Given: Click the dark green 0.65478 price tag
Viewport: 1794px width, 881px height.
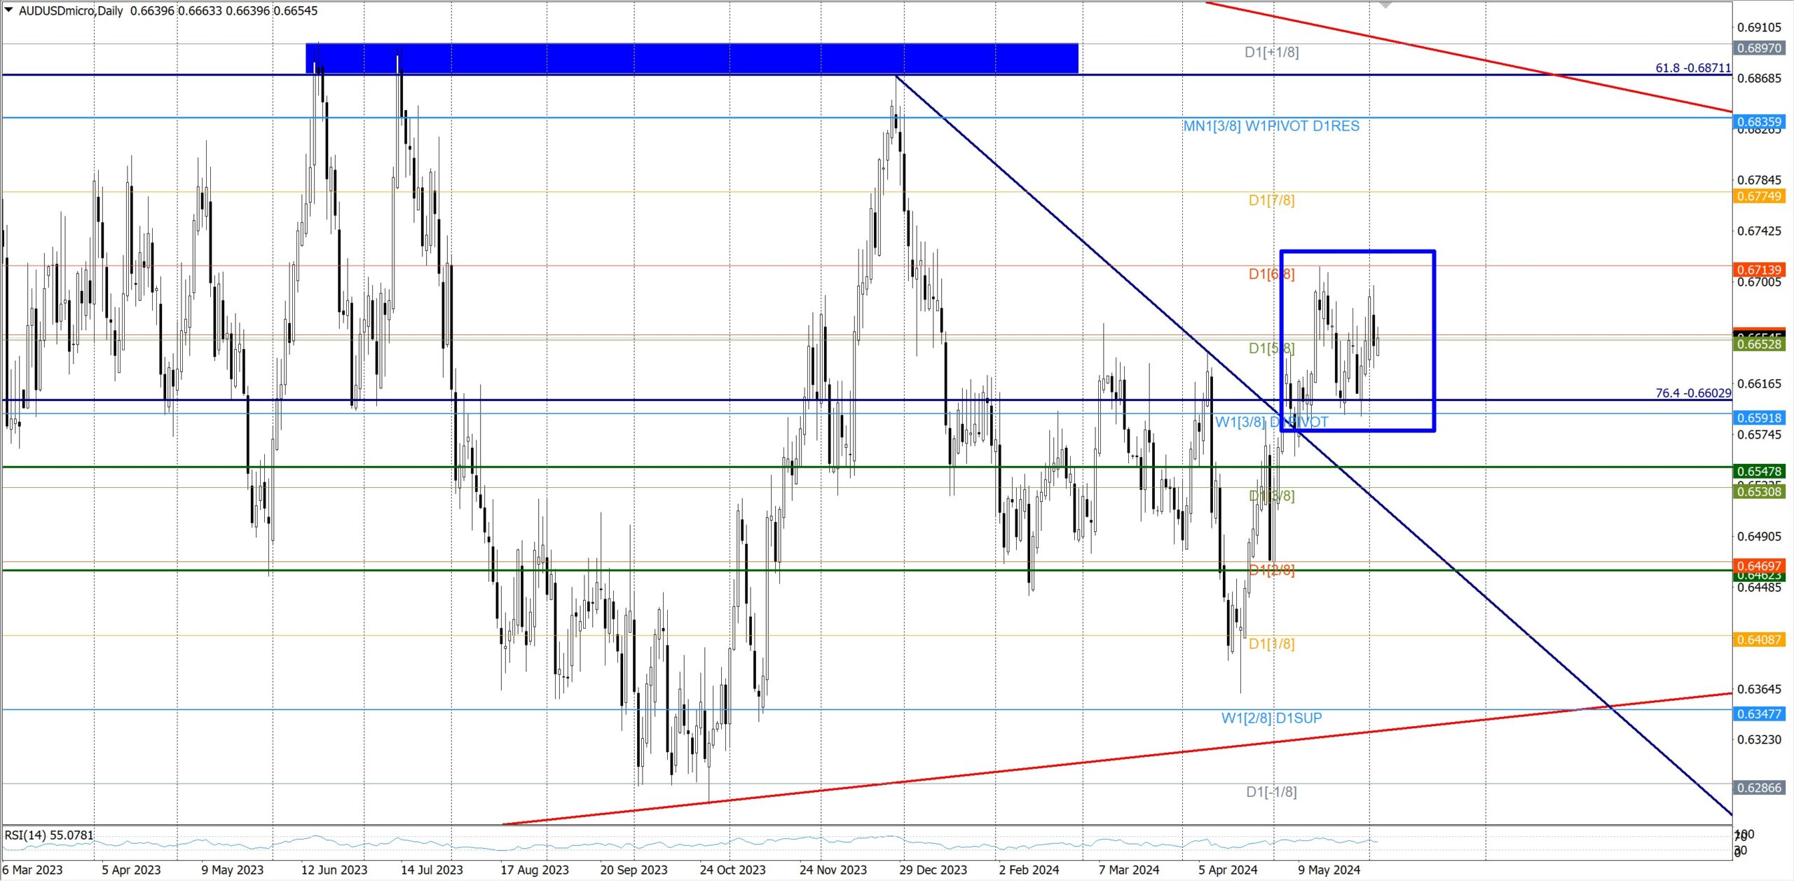Looking at the screenshot, I should click(1758, 472).
